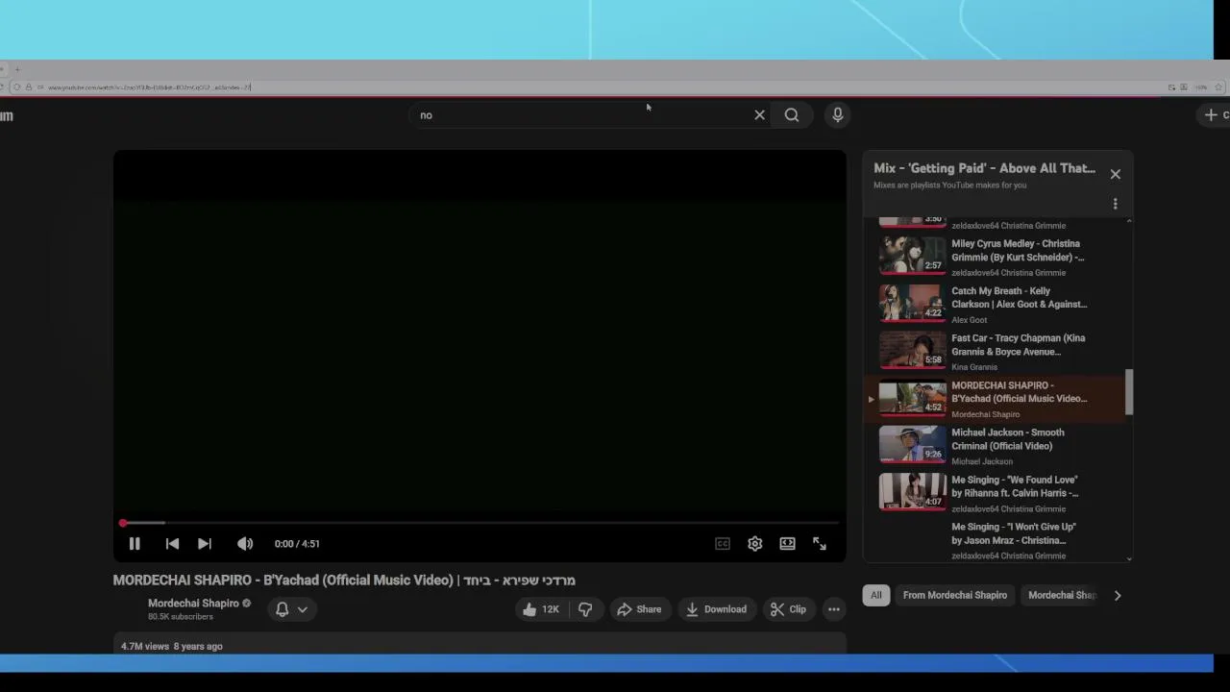1230x692 pixels.
Task: Expand the notification options chevron
Action: [x=303, y=609]
